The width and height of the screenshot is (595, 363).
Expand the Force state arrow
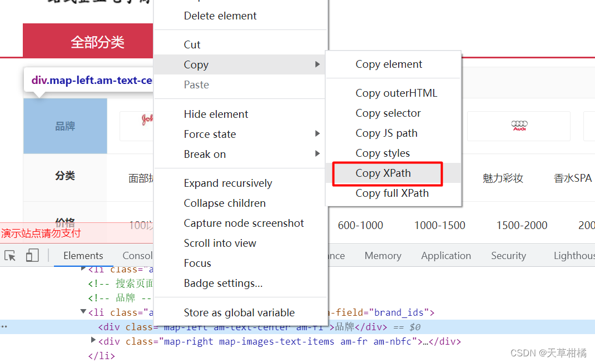[317, 133]
